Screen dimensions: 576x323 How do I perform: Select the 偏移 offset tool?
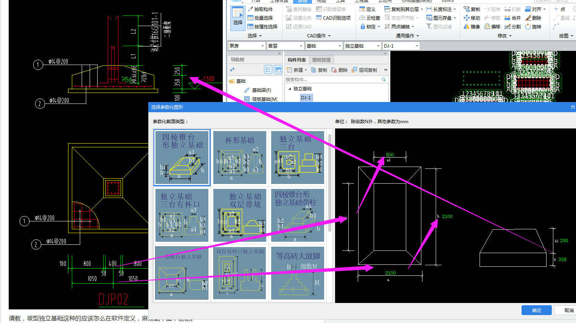click(492, 26)
